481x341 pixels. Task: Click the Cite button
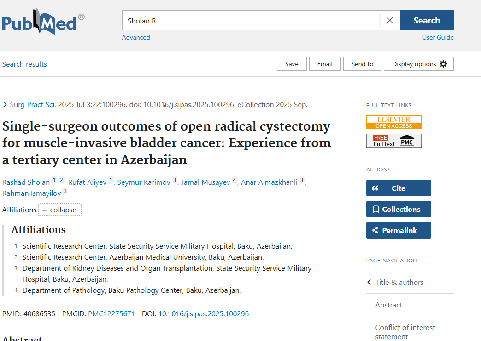(x=399, y=188)
